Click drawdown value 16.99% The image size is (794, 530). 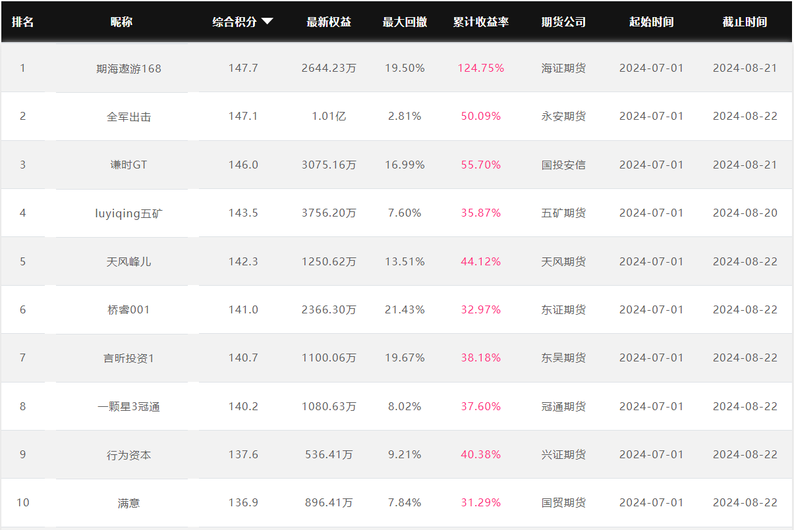[x=405, y=165]
